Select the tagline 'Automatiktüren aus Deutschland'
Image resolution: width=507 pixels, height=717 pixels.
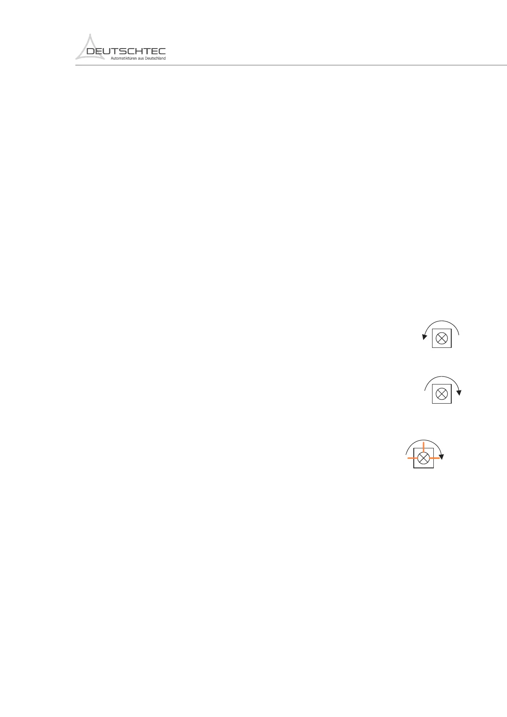coord(138,58)
